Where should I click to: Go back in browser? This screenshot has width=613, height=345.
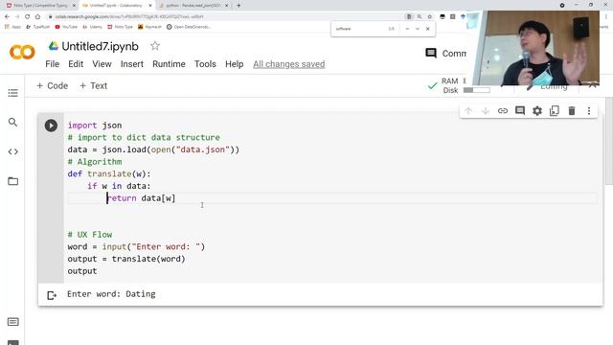click(7, 17)
